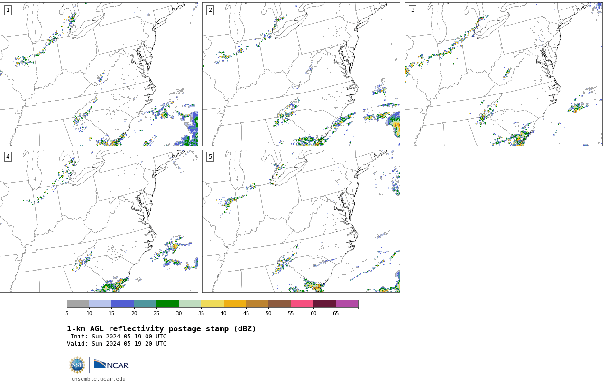
Task: Click the panel number 2 label
Action: click(x=210, y=10)
